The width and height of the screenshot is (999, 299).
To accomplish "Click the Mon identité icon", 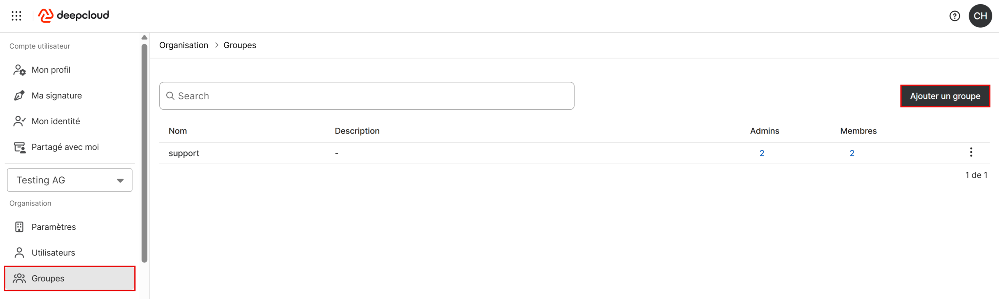I will point(19,121).
